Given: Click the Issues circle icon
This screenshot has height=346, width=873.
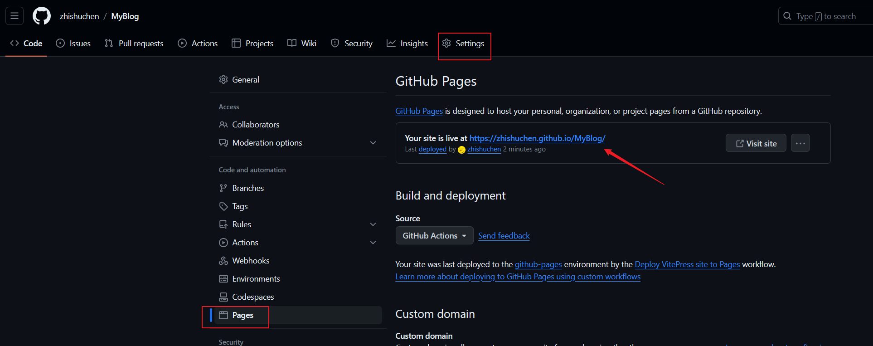Looking at the screenshot, I should click(x=60, y=43).
